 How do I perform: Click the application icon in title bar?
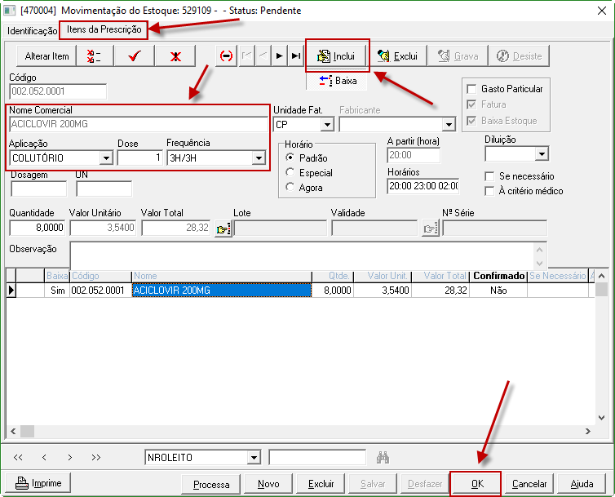(10, 11)
